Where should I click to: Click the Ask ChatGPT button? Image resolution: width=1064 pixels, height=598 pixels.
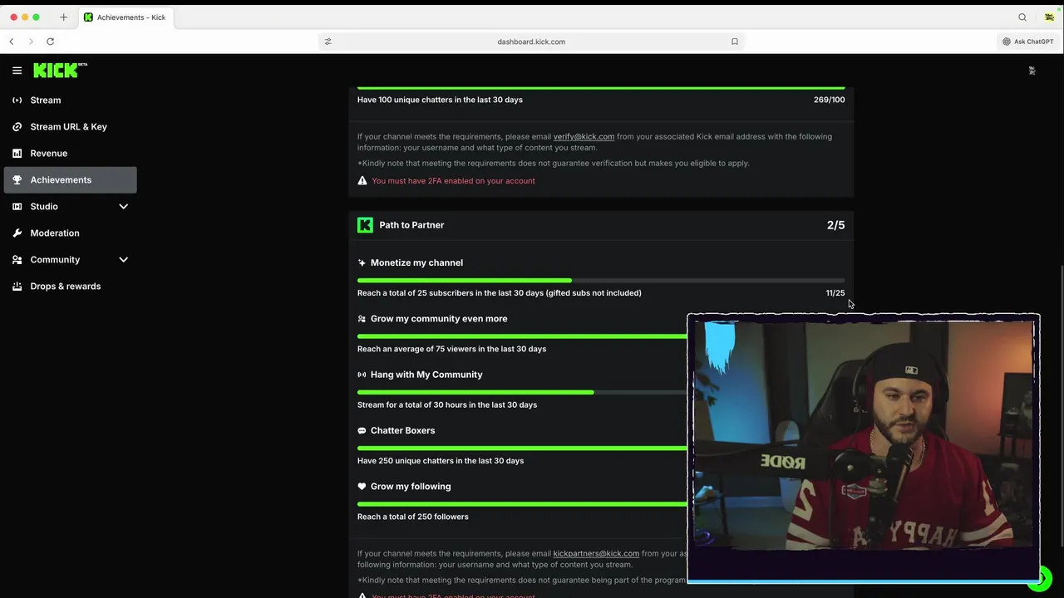(x=1028, y=42)
